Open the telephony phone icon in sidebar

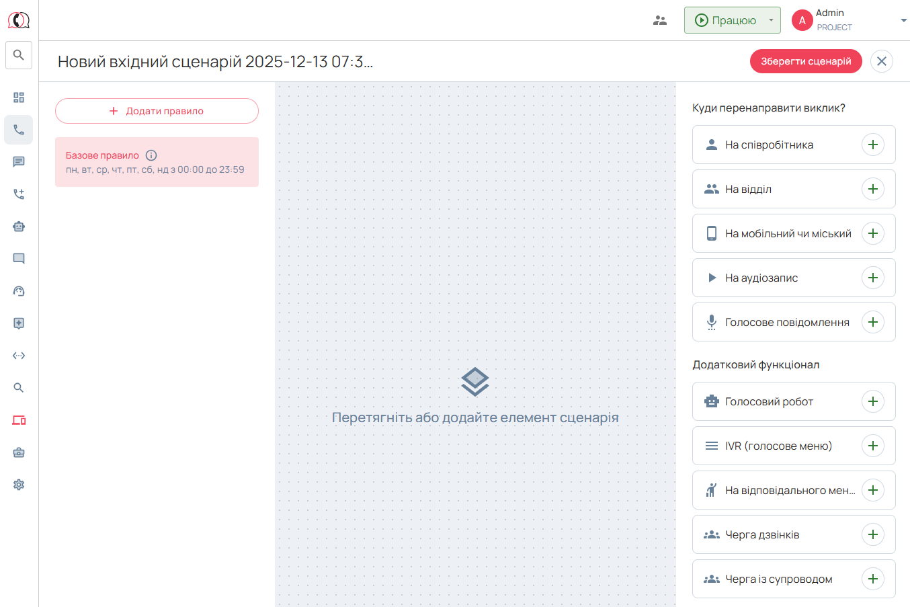(x=19, y=130)
